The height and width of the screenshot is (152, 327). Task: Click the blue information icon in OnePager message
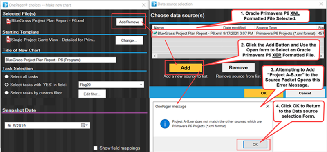pyautogui.click(x=165, y=124)
